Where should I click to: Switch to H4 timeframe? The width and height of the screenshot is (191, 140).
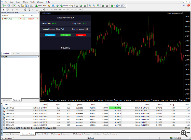point(68,9)
